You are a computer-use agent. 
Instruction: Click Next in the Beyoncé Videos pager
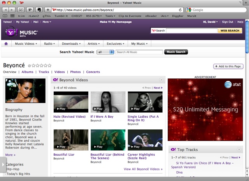(158, 88)
